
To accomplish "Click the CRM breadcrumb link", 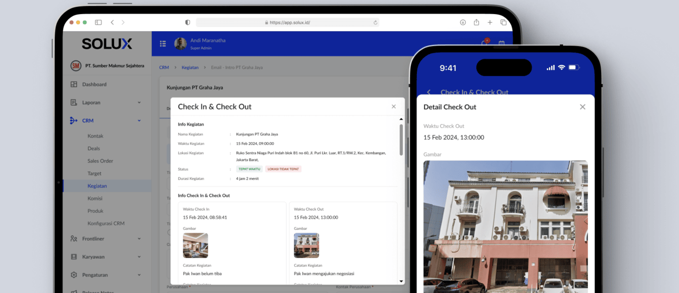I will (164, 67).
